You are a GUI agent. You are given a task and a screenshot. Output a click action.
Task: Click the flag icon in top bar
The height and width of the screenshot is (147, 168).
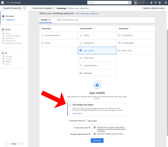click(156, 3)
